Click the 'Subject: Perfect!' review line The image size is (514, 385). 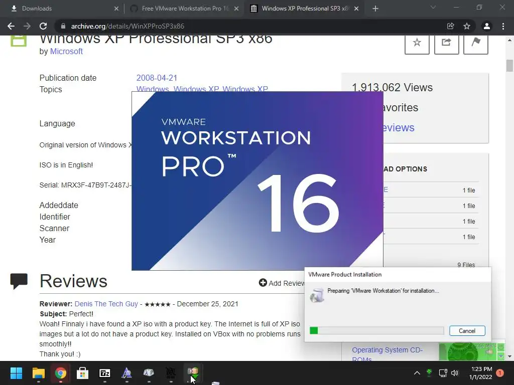coord(67,314)
